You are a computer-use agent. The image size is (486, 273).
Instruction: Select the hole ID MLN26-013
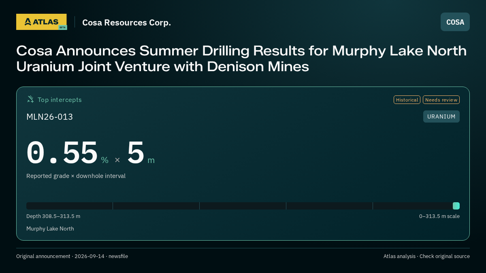49,117
